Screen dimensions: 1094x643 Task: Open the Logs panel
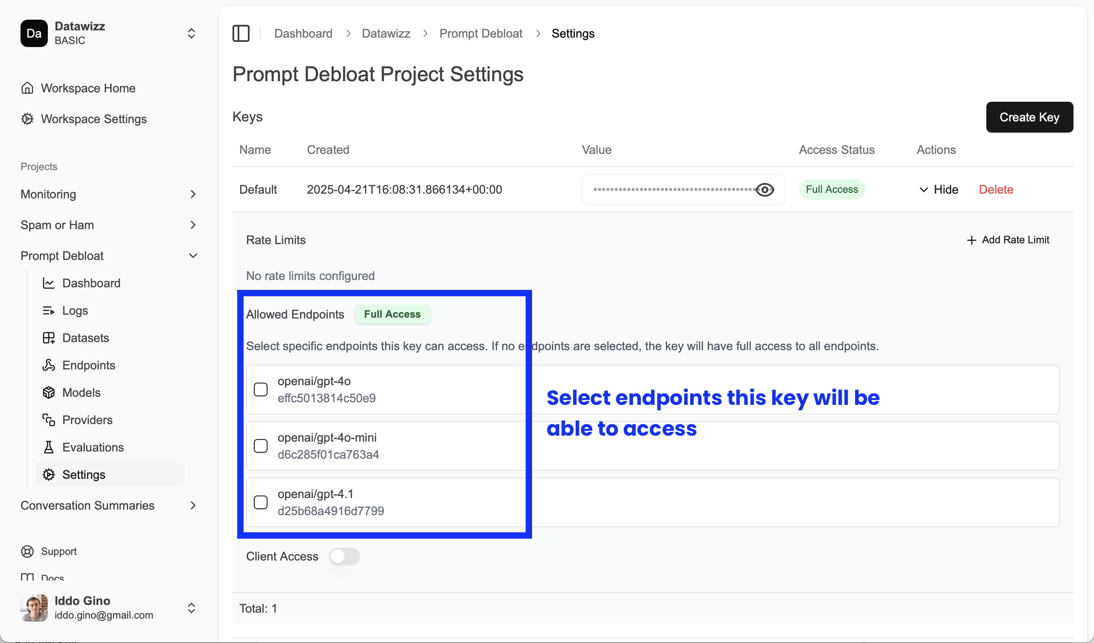[x=75, y=310]
